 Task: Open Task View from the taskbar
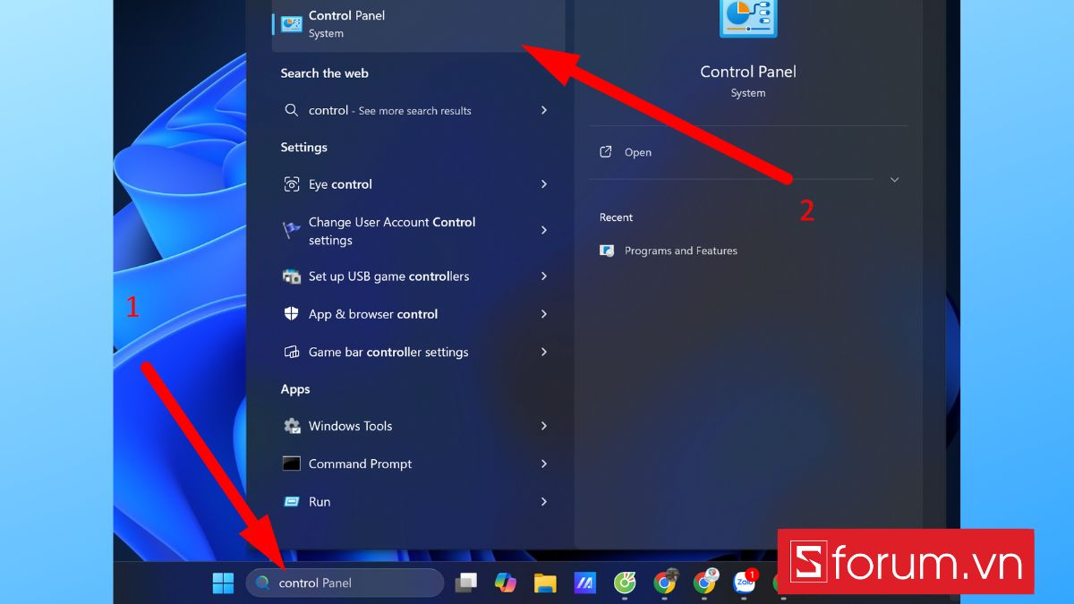(x=465, y=583)
